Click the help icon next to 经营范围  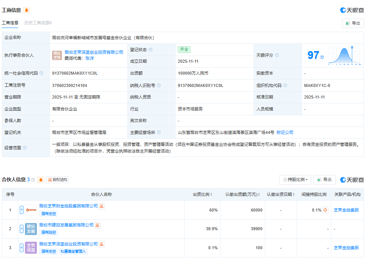[x=25, y=148]
